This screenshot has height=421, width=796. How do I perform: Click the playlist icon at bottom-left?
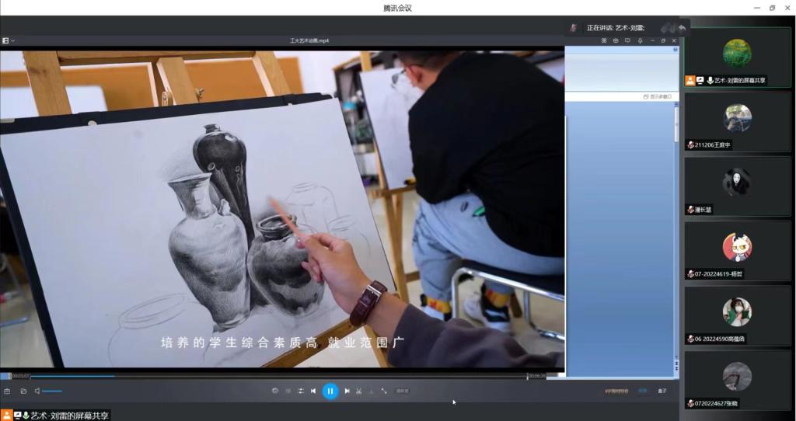pyautogui.click(x=7, y=391)
